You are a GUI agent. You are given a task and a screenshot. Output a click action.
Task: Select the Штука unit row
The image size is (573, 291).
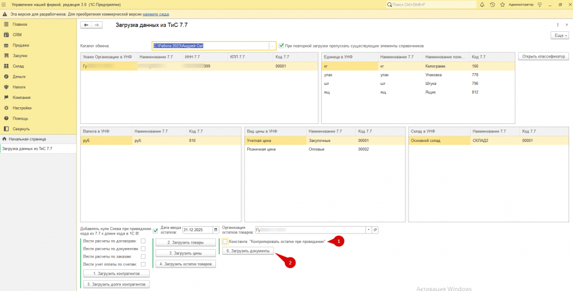click(418, 84)
